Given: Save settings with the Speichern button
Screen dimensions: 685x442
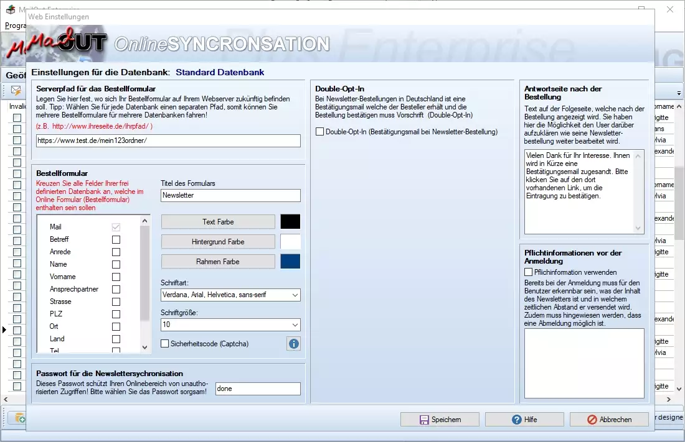Looking at the screenshot, I should tap(440, 420).
